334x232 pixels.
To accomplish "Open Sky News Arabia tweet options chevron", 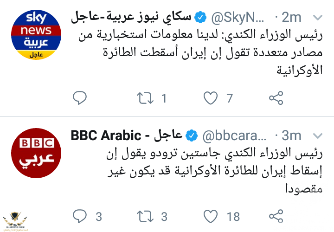I will pyautogui.click(x=318, y=18).
